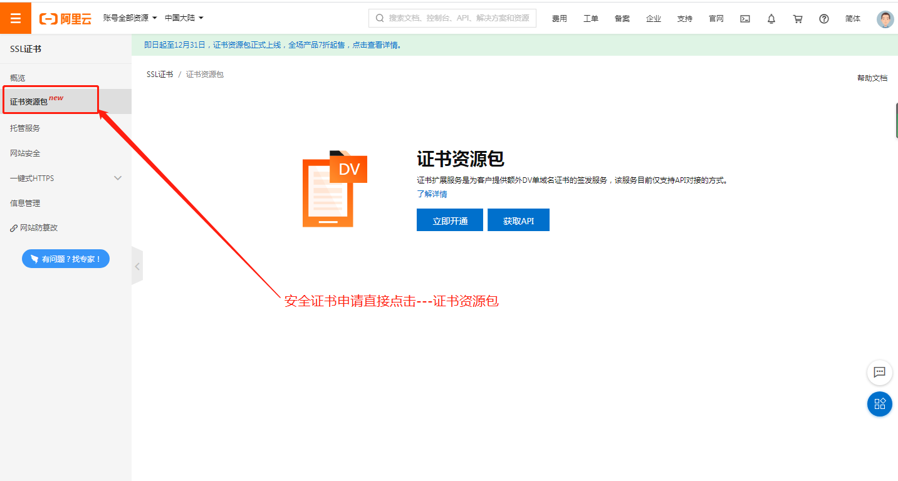Open shopping cart icon
Viewport: 898px width, 481px height.
coord(798,19)
